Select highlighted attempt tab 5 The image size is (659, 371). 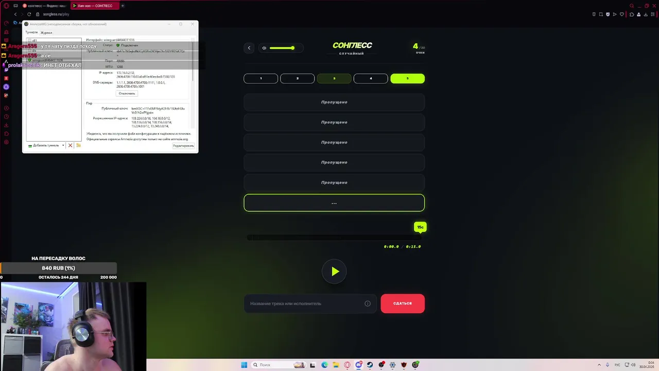click(x=407, y=78)
